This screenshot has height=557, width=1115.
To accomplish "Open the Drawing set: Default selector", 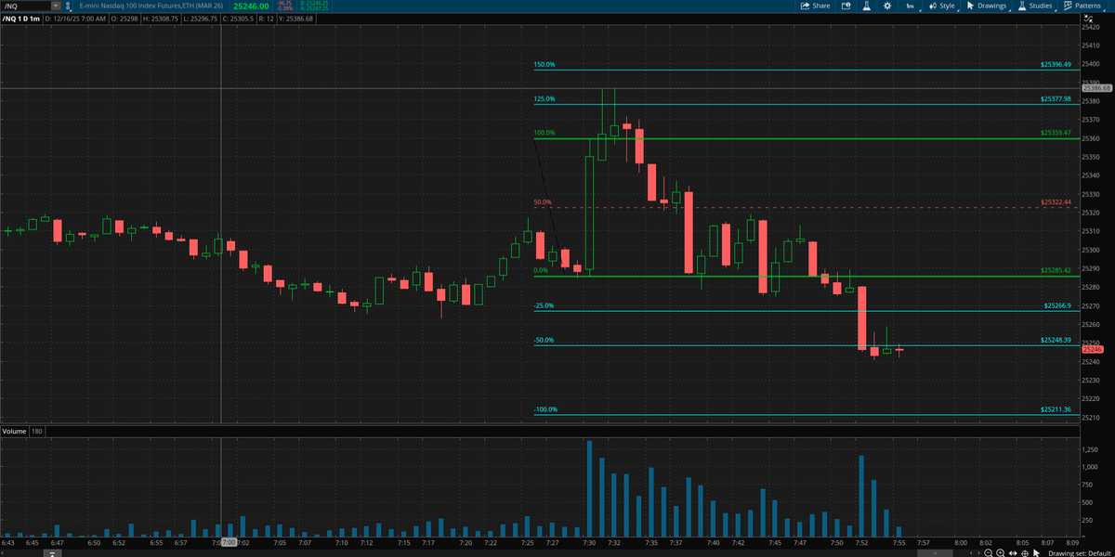I will click(1079, 553).
